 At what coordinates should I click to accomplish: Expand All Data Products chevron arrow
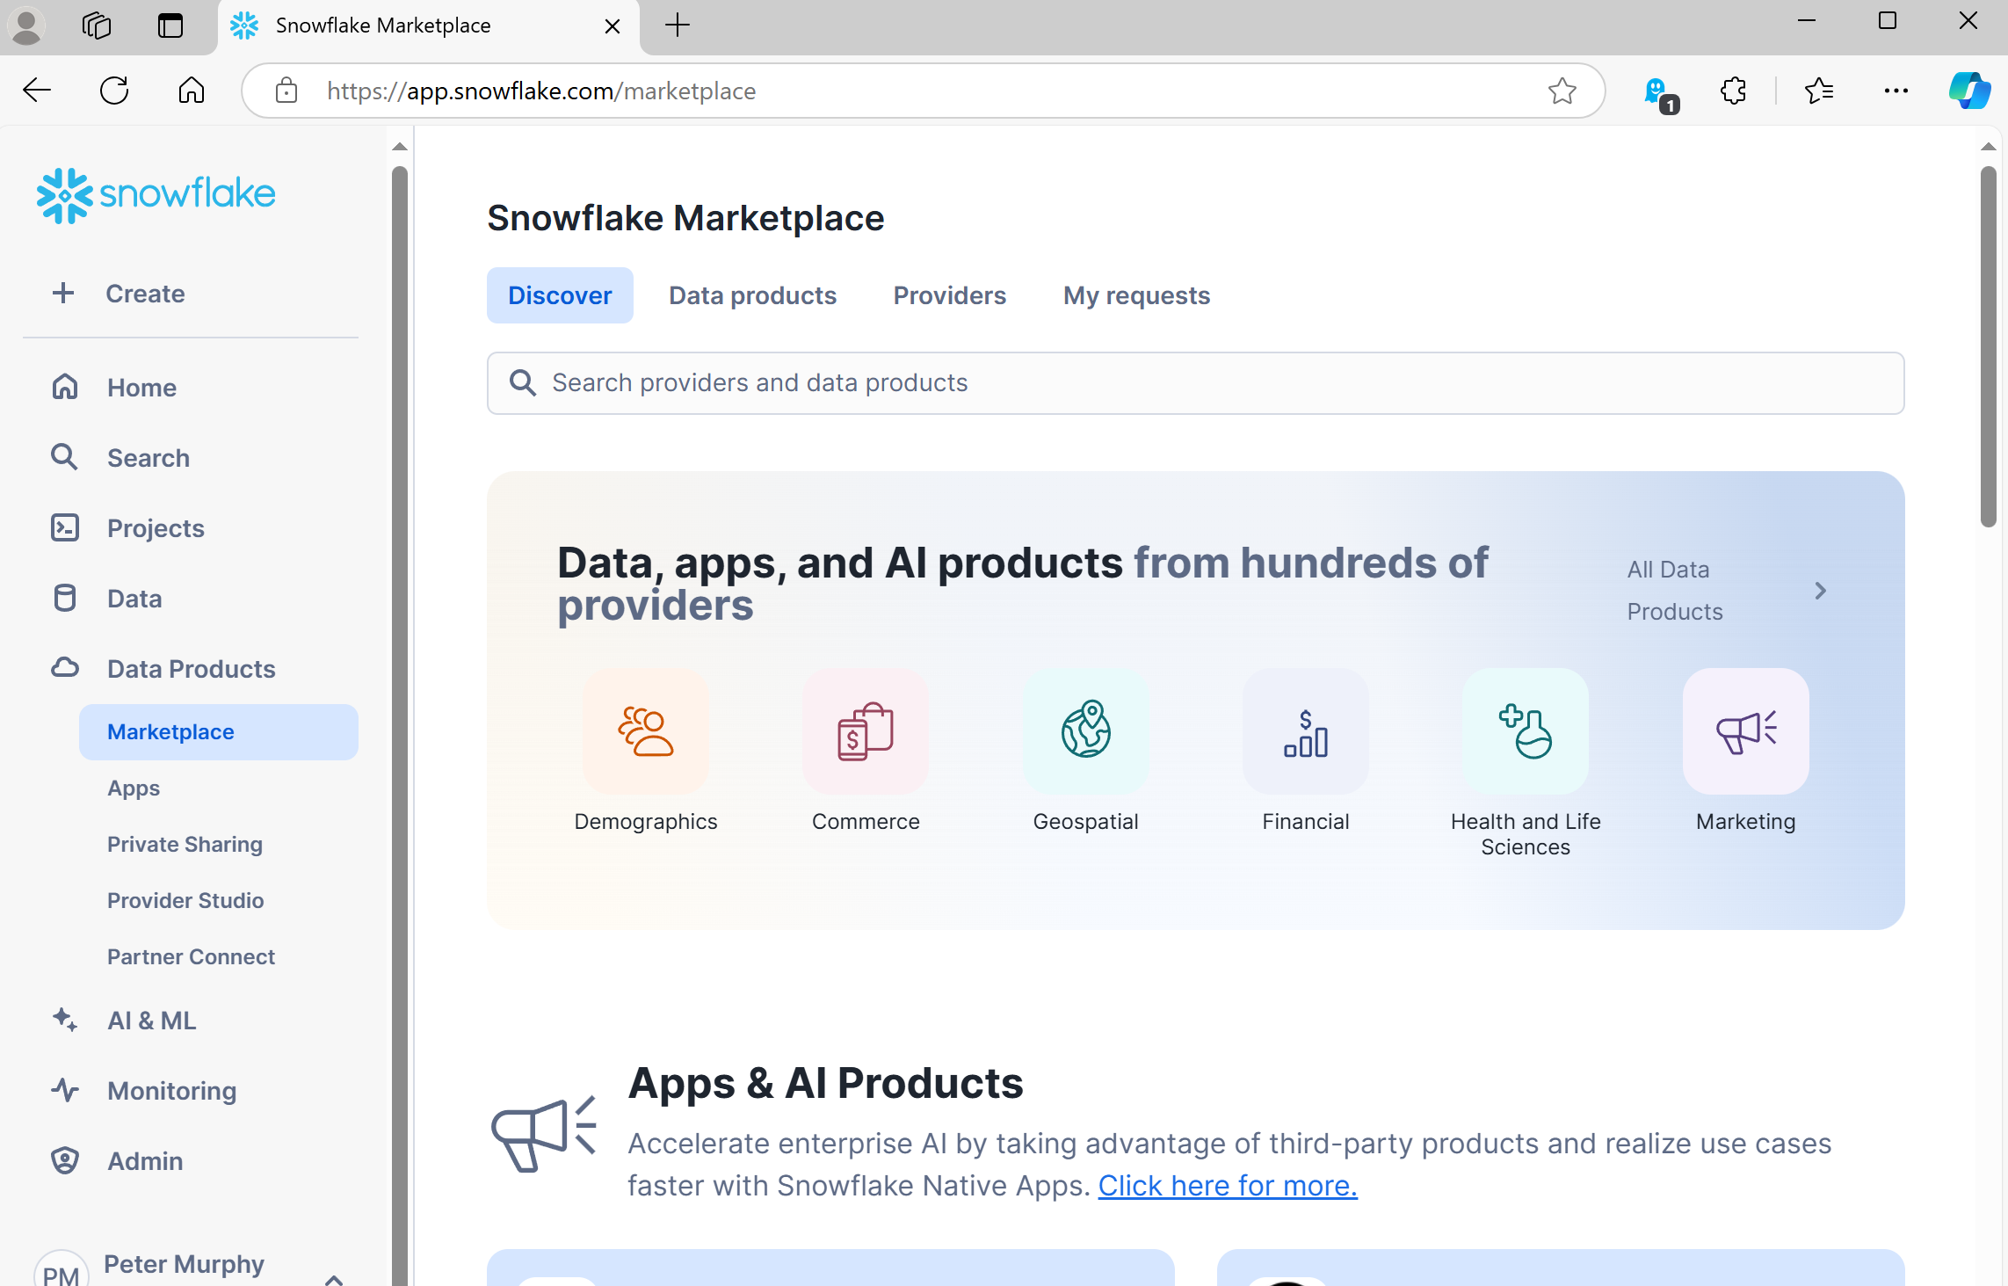click(1820, 591)
